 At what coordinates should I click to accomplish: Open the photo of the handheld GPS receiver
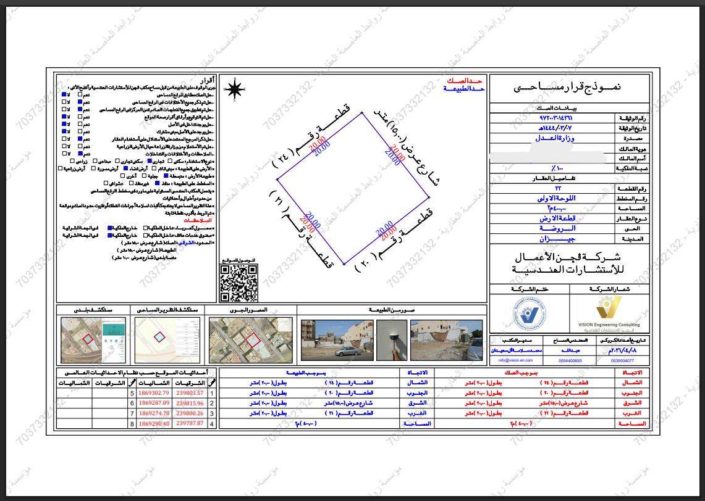click(392, 340)
